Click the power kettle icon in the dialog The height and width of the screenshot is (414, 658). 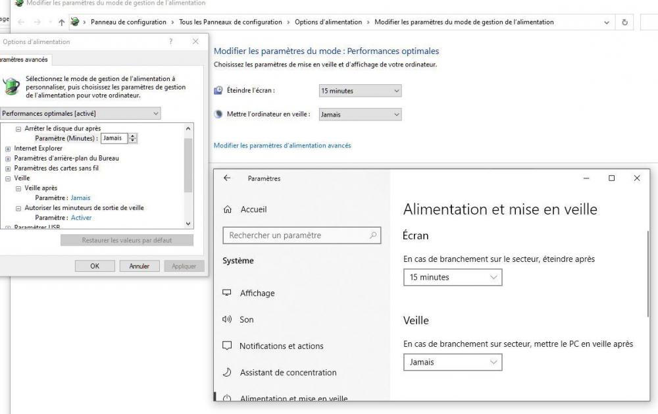pos(11,86)
